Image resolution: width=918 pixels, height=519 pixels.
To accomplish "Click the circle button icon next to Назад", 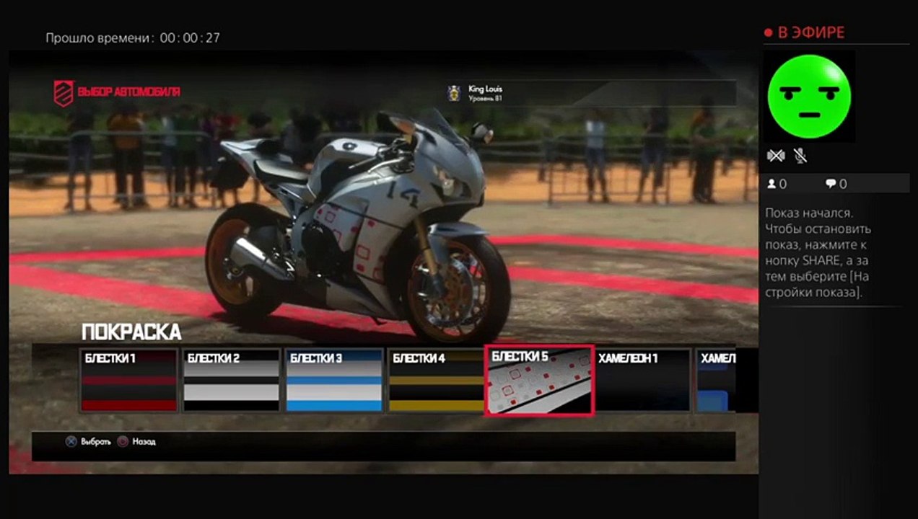I will click(x=123, y=441).
